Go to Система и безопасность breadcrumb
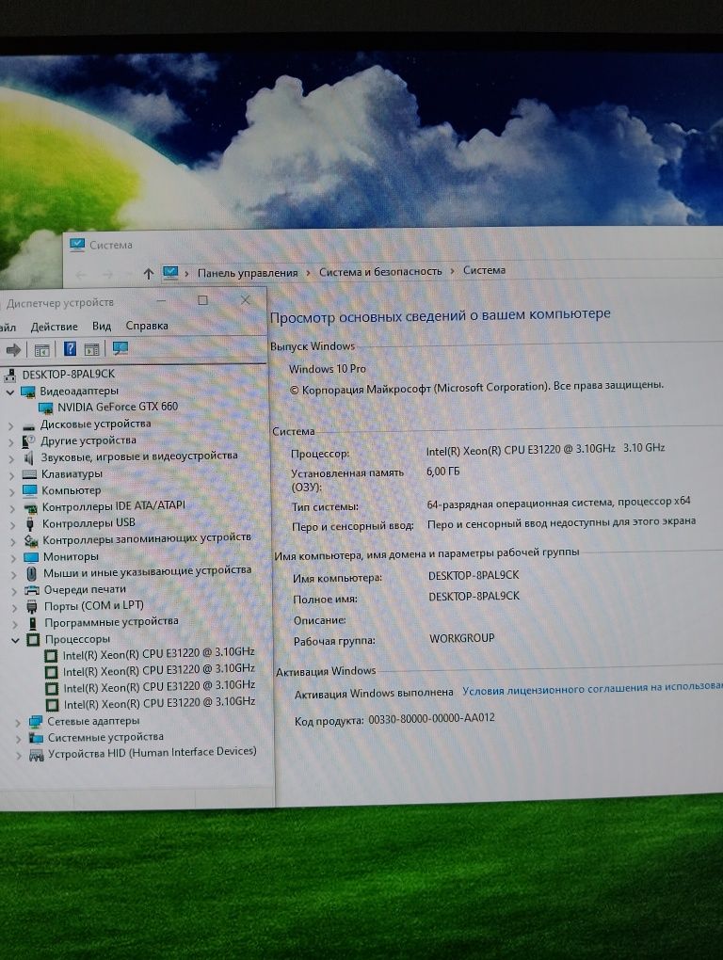The image size is (723, 960). (x=380, y=271)
